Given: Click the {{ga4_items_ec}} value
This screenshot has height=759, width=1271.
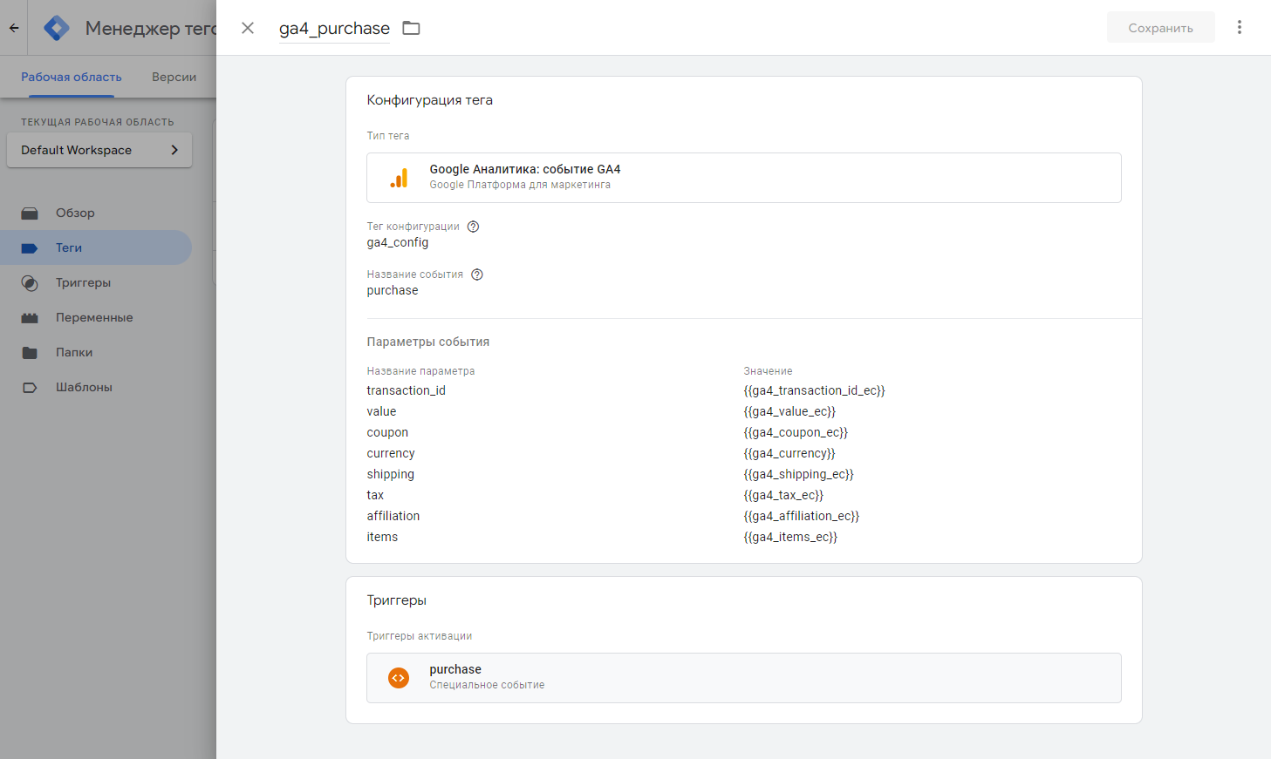Looking at the screenshot, I should click(x=790, y=537).
